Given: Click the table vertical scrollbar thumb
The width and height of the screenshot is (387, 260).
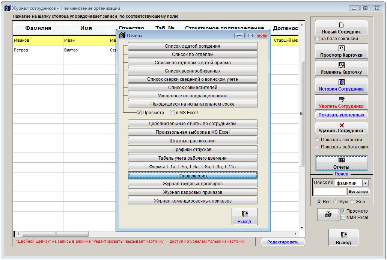Looking at the screenshot, I should point(301,113).
